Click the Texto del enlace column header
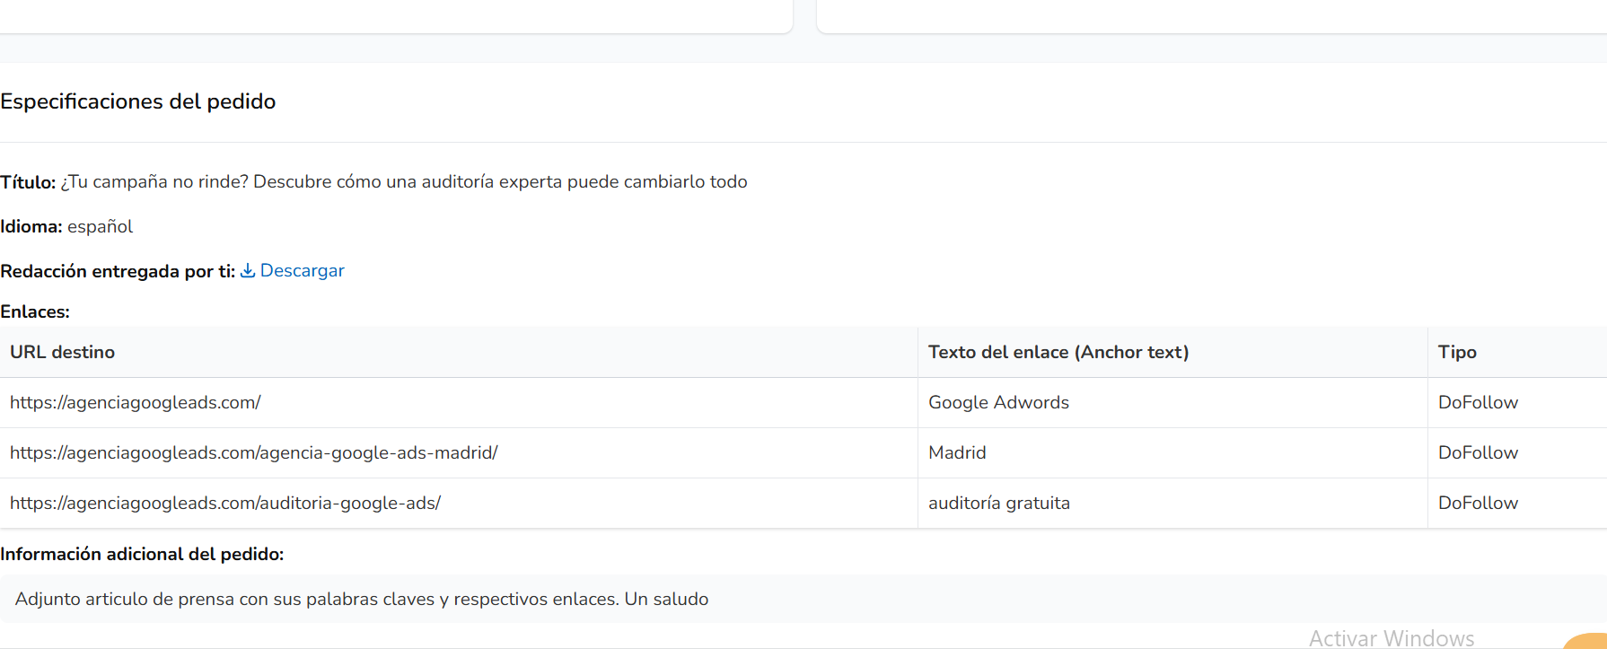 1058,352
